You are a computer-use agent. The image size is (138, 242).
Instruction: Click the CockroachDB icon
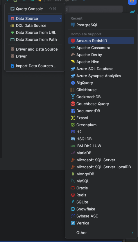tap(73, 97)
